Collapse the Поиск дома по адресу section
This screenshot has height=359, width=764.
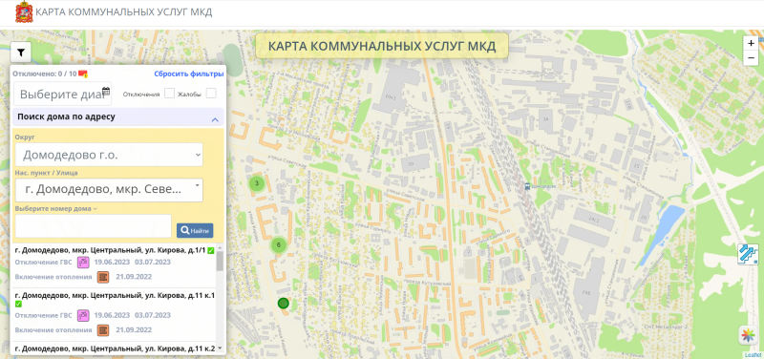pyautogui.click(x=215, y=119)
